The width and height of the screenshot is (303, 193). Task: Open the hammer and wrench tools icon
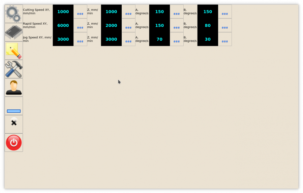(x=14, y=69)
